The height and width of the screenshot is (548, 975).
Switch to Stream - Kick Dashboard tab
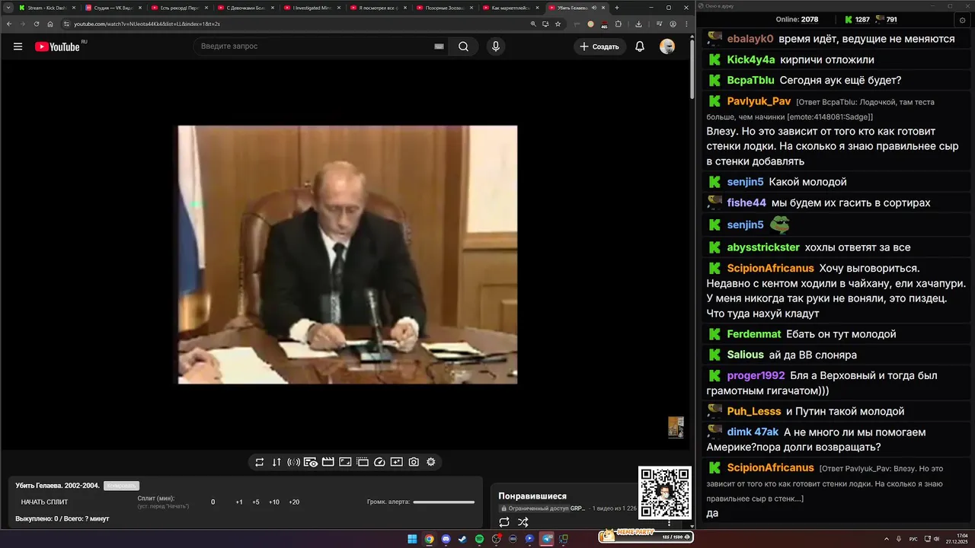[x=46, y=8]
